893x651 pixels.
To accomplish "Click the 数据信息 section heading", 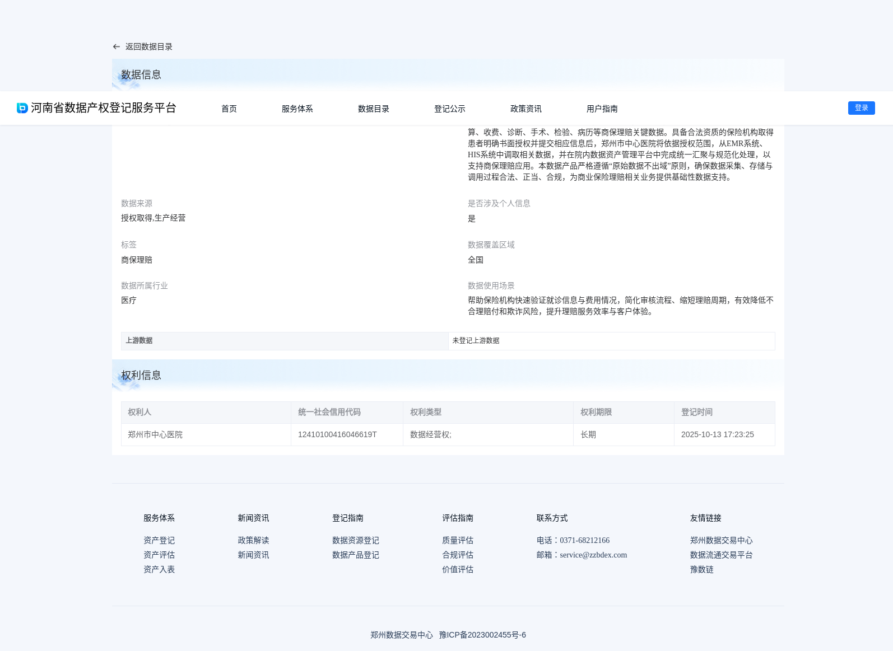I will (141, 74).
